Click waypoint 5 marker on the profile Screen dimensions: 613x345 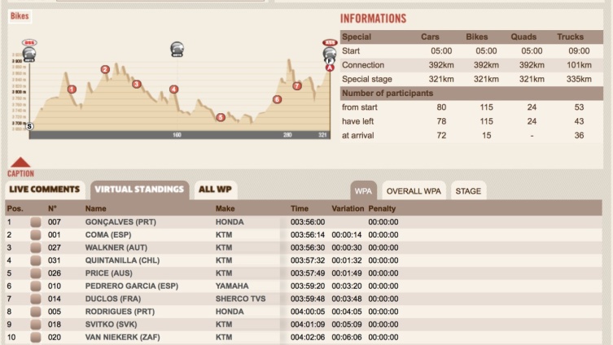coord(221,117)
